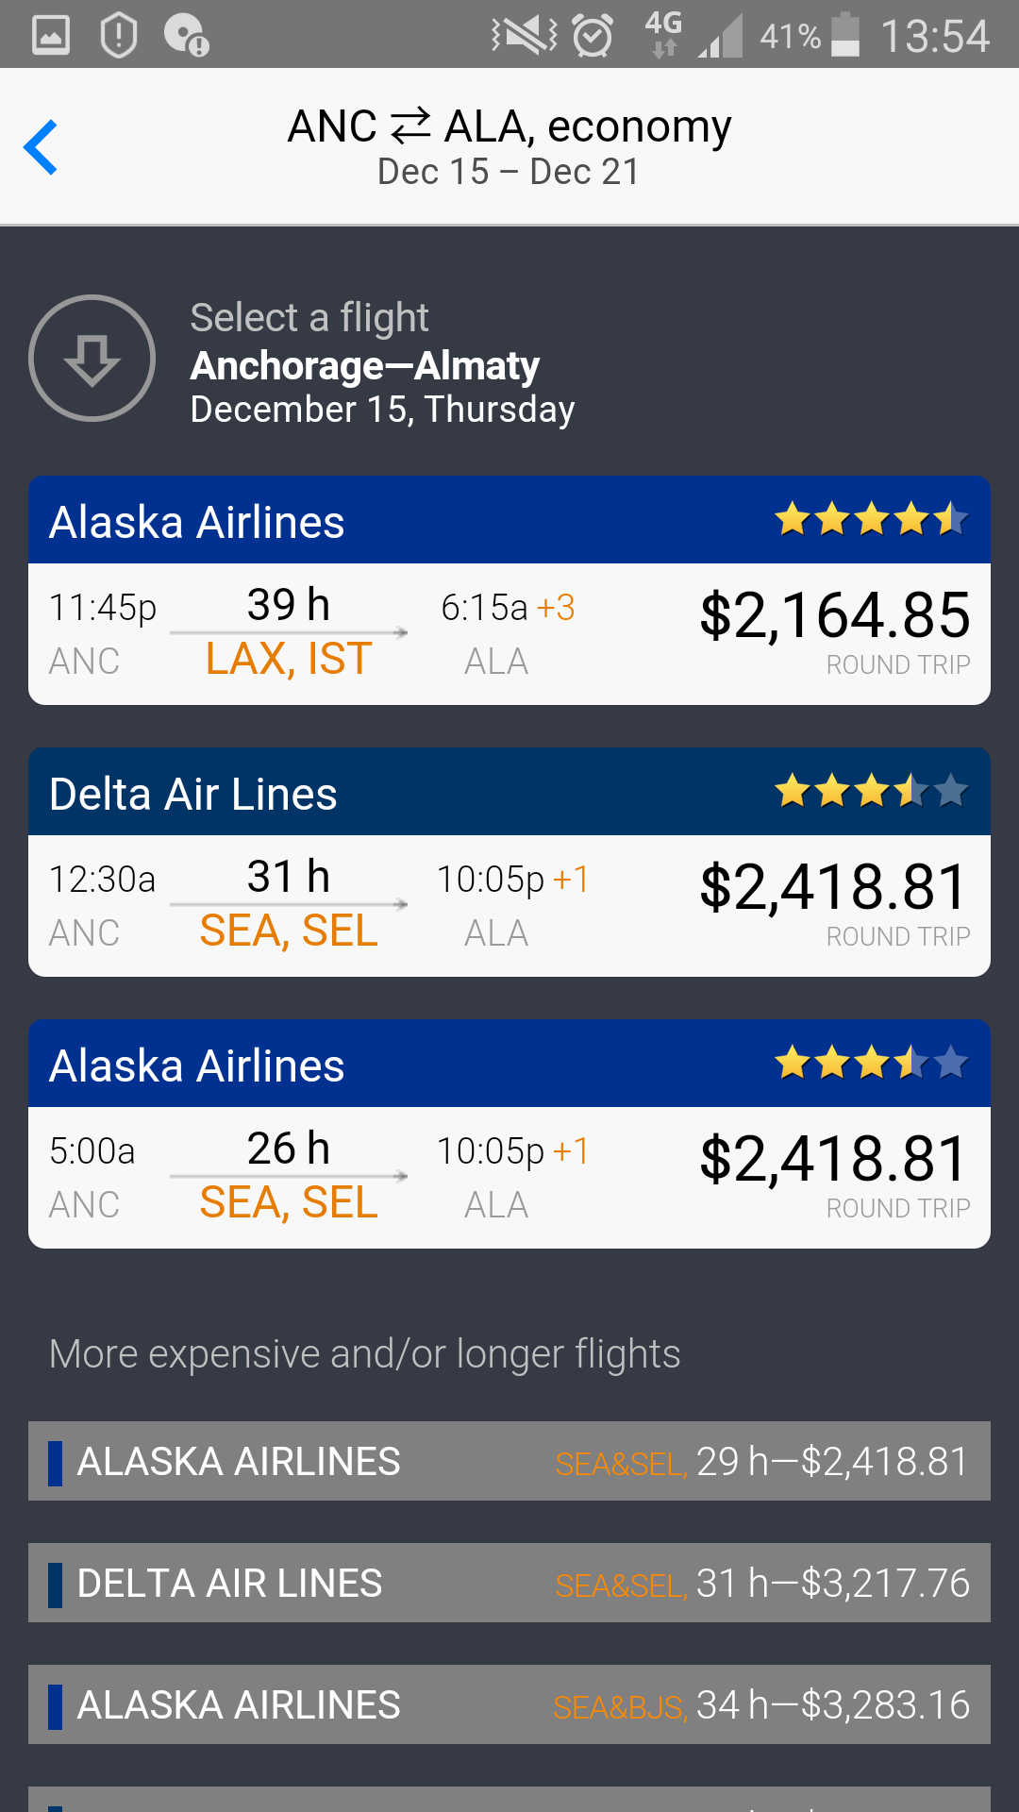Tap the Anchorage—Almaty route heading

365,366
